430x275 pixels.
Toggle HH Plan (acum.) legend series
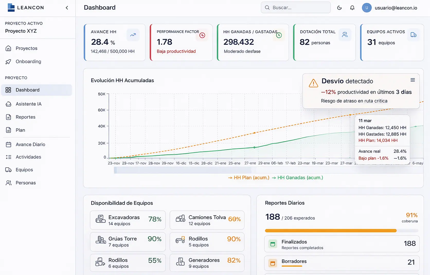[x=249, y=178]
